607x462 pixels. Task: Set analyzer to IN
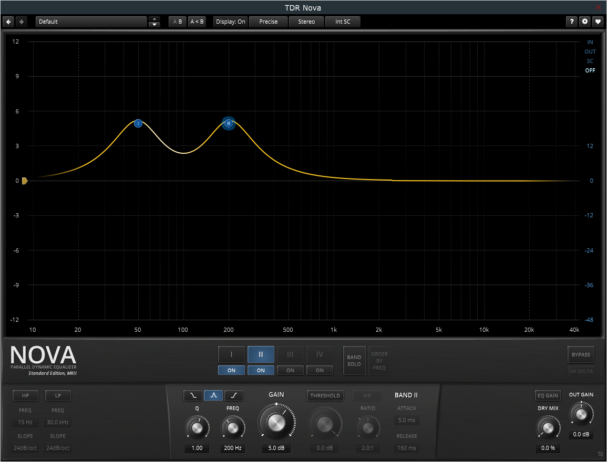(590, 42)
